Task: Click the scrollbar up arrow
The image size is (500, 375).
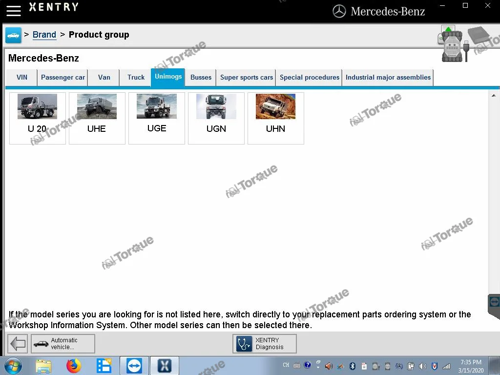Action: click(494, 95)
